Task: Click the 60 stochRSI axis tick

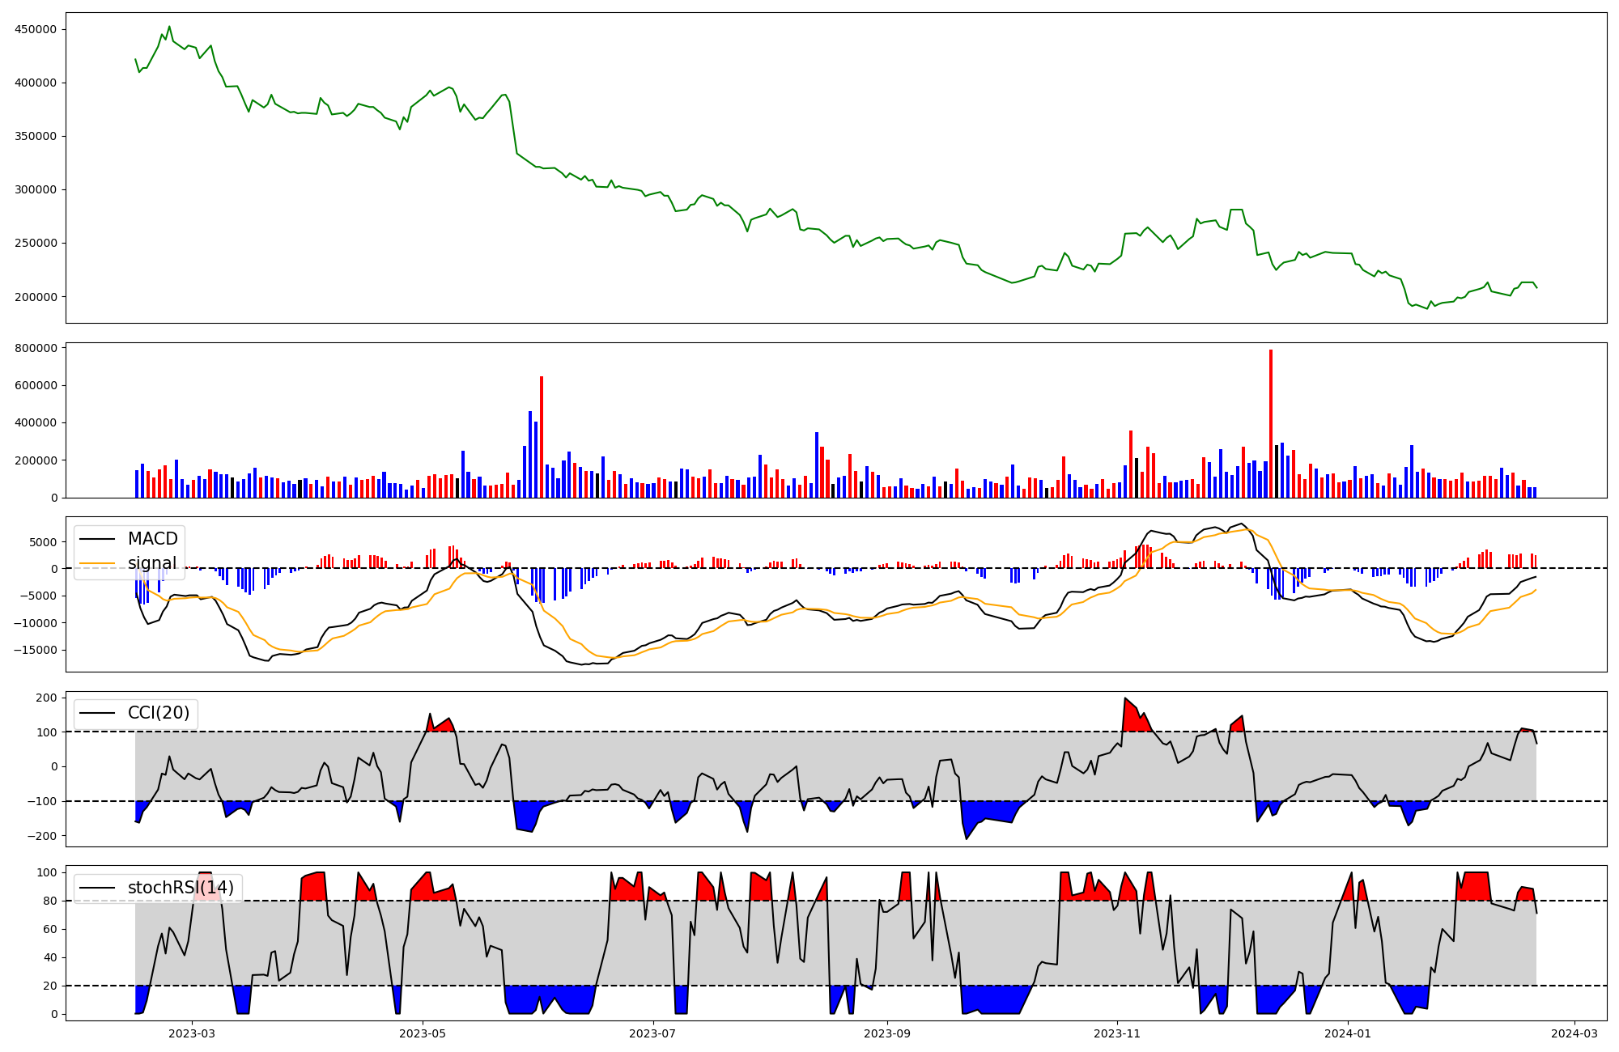Action: (51, 929)
